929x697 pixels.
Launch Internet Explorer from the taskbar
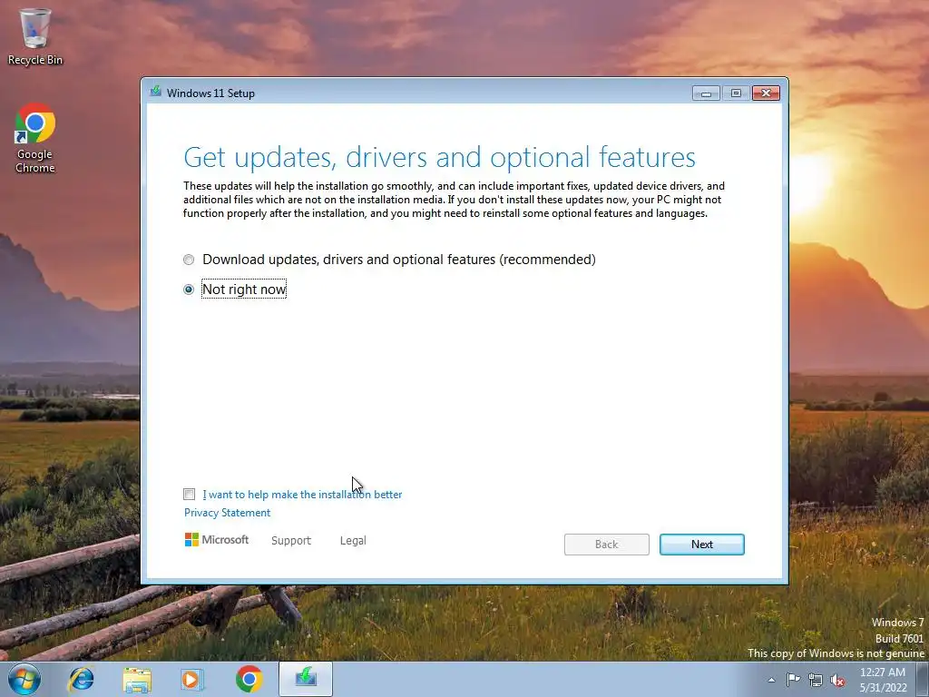pos(81,679)
